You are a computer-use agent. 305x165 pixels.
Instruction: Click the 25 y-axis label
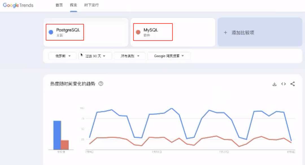[83, 139]
